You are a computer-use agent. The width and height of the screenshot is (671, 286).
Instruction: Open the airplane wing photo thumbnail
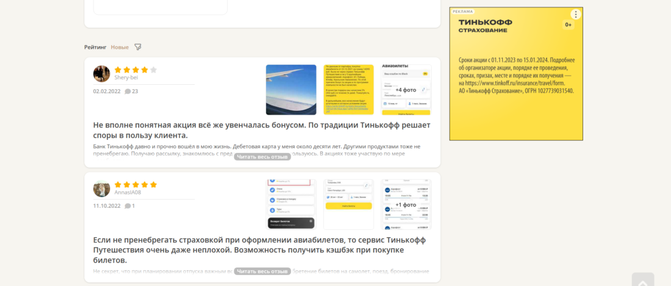pyautogui.click(x=291, y=90)
